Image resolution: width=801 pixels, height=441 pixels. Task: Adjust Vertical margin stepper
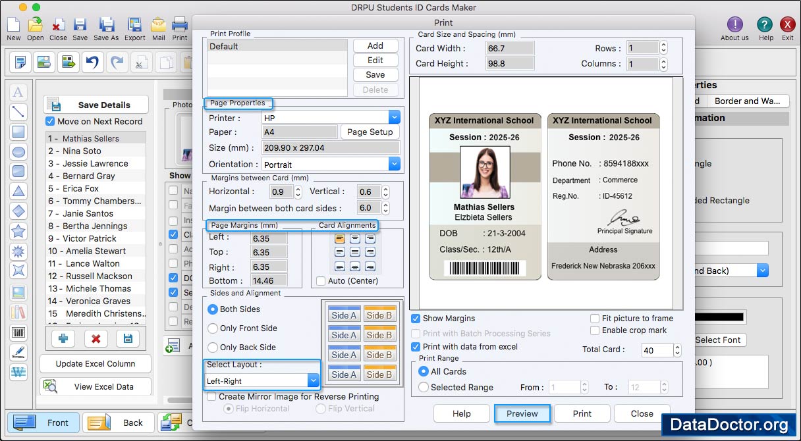(384, 192)
